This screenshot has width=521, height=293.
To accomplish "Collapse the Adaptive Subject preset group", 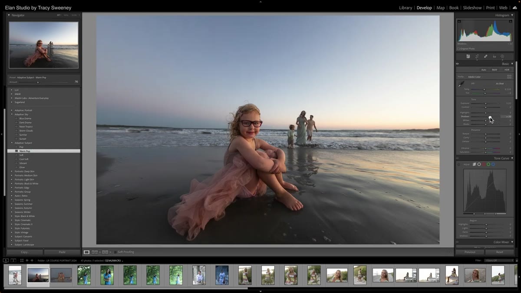I will tap(12, 143).
